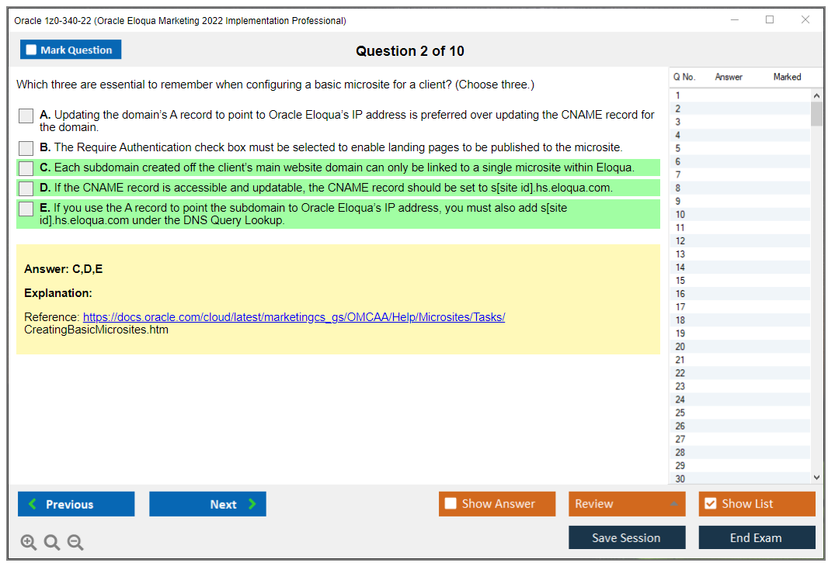The height and width of the screenshot is (570, 835).
Task: Maximize the exam window
Action: click(x=770, y=20)
